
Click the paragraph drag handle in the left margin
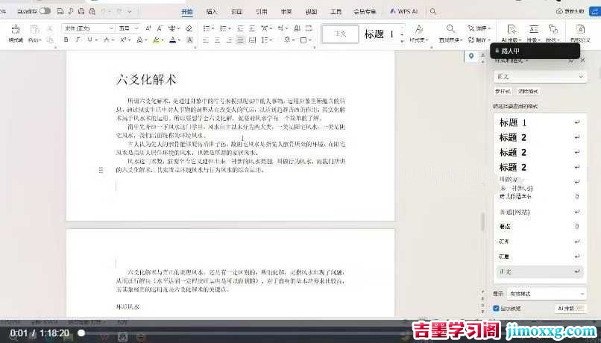101,170
